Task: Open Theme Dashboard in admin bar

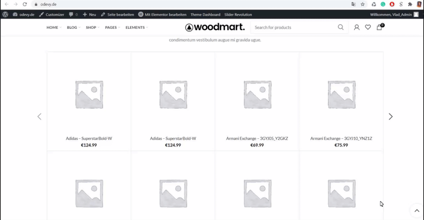Action: (x=205, y=14)
